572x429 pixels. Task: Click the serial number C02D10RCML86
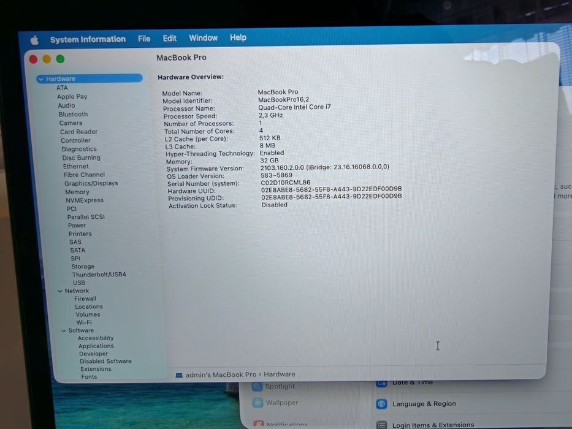pos(286,183)
